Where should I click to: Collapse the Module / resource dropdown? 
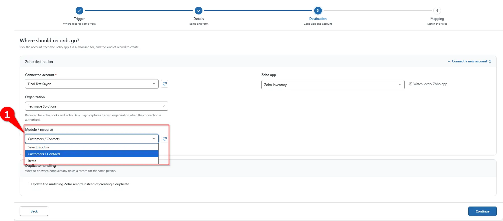click(x=92, y=139)
